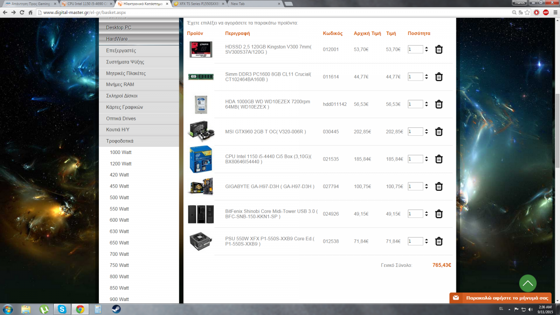Image resolution: width=560 pixels, height=315 pixels.
Task: Open the Windows Start menu
Action: point(8,309)
